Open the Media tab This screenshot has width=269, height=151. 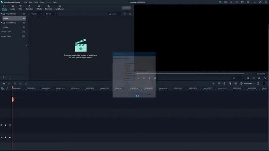[x=4, y=8]
